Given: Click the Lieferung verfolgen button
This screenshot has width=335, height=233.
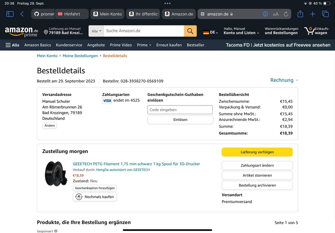Looking at the screenshot, I should 257,152.
